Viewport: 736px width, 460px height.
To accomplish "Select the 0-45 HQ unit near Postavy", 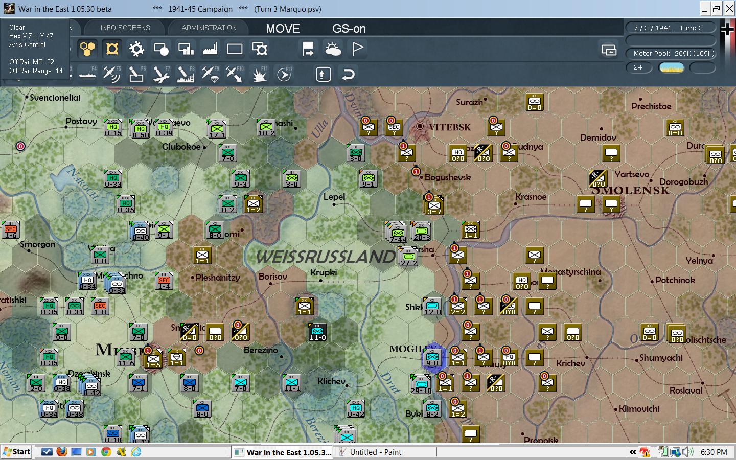I will click(x=113, y=127).
